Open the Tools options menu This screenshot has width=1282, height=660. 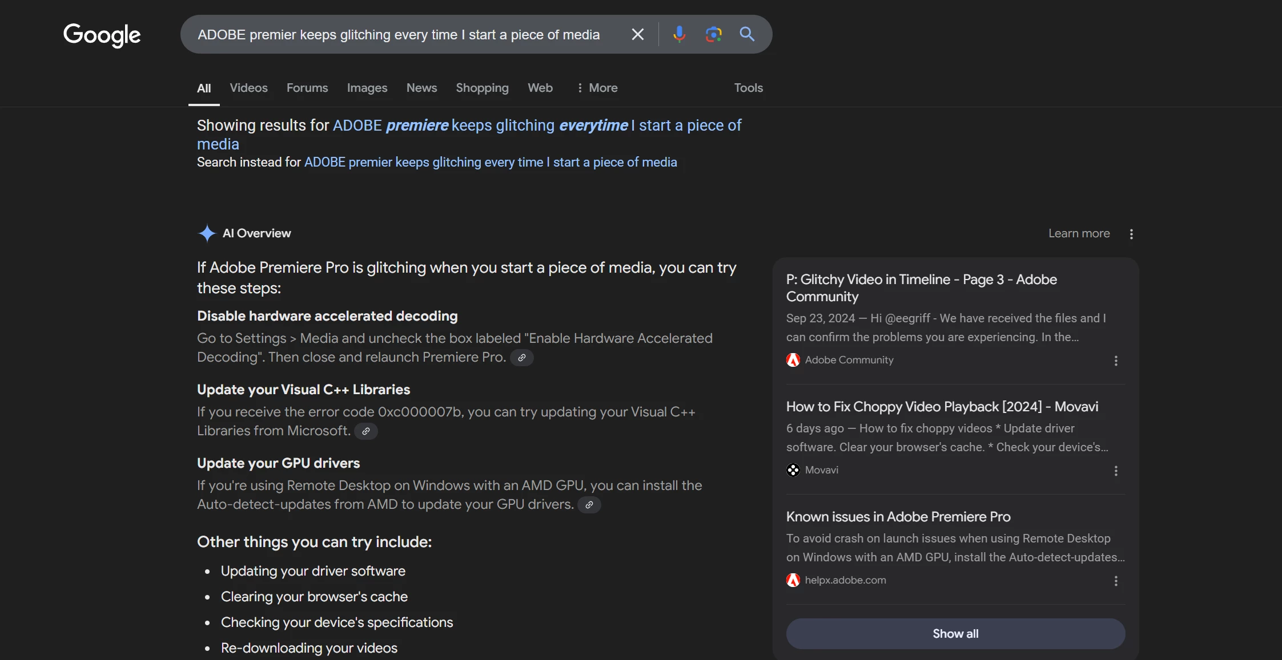(748, 88)
